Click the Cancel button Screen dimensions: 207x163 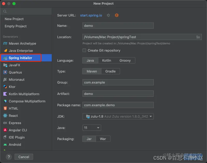(24, 157)
